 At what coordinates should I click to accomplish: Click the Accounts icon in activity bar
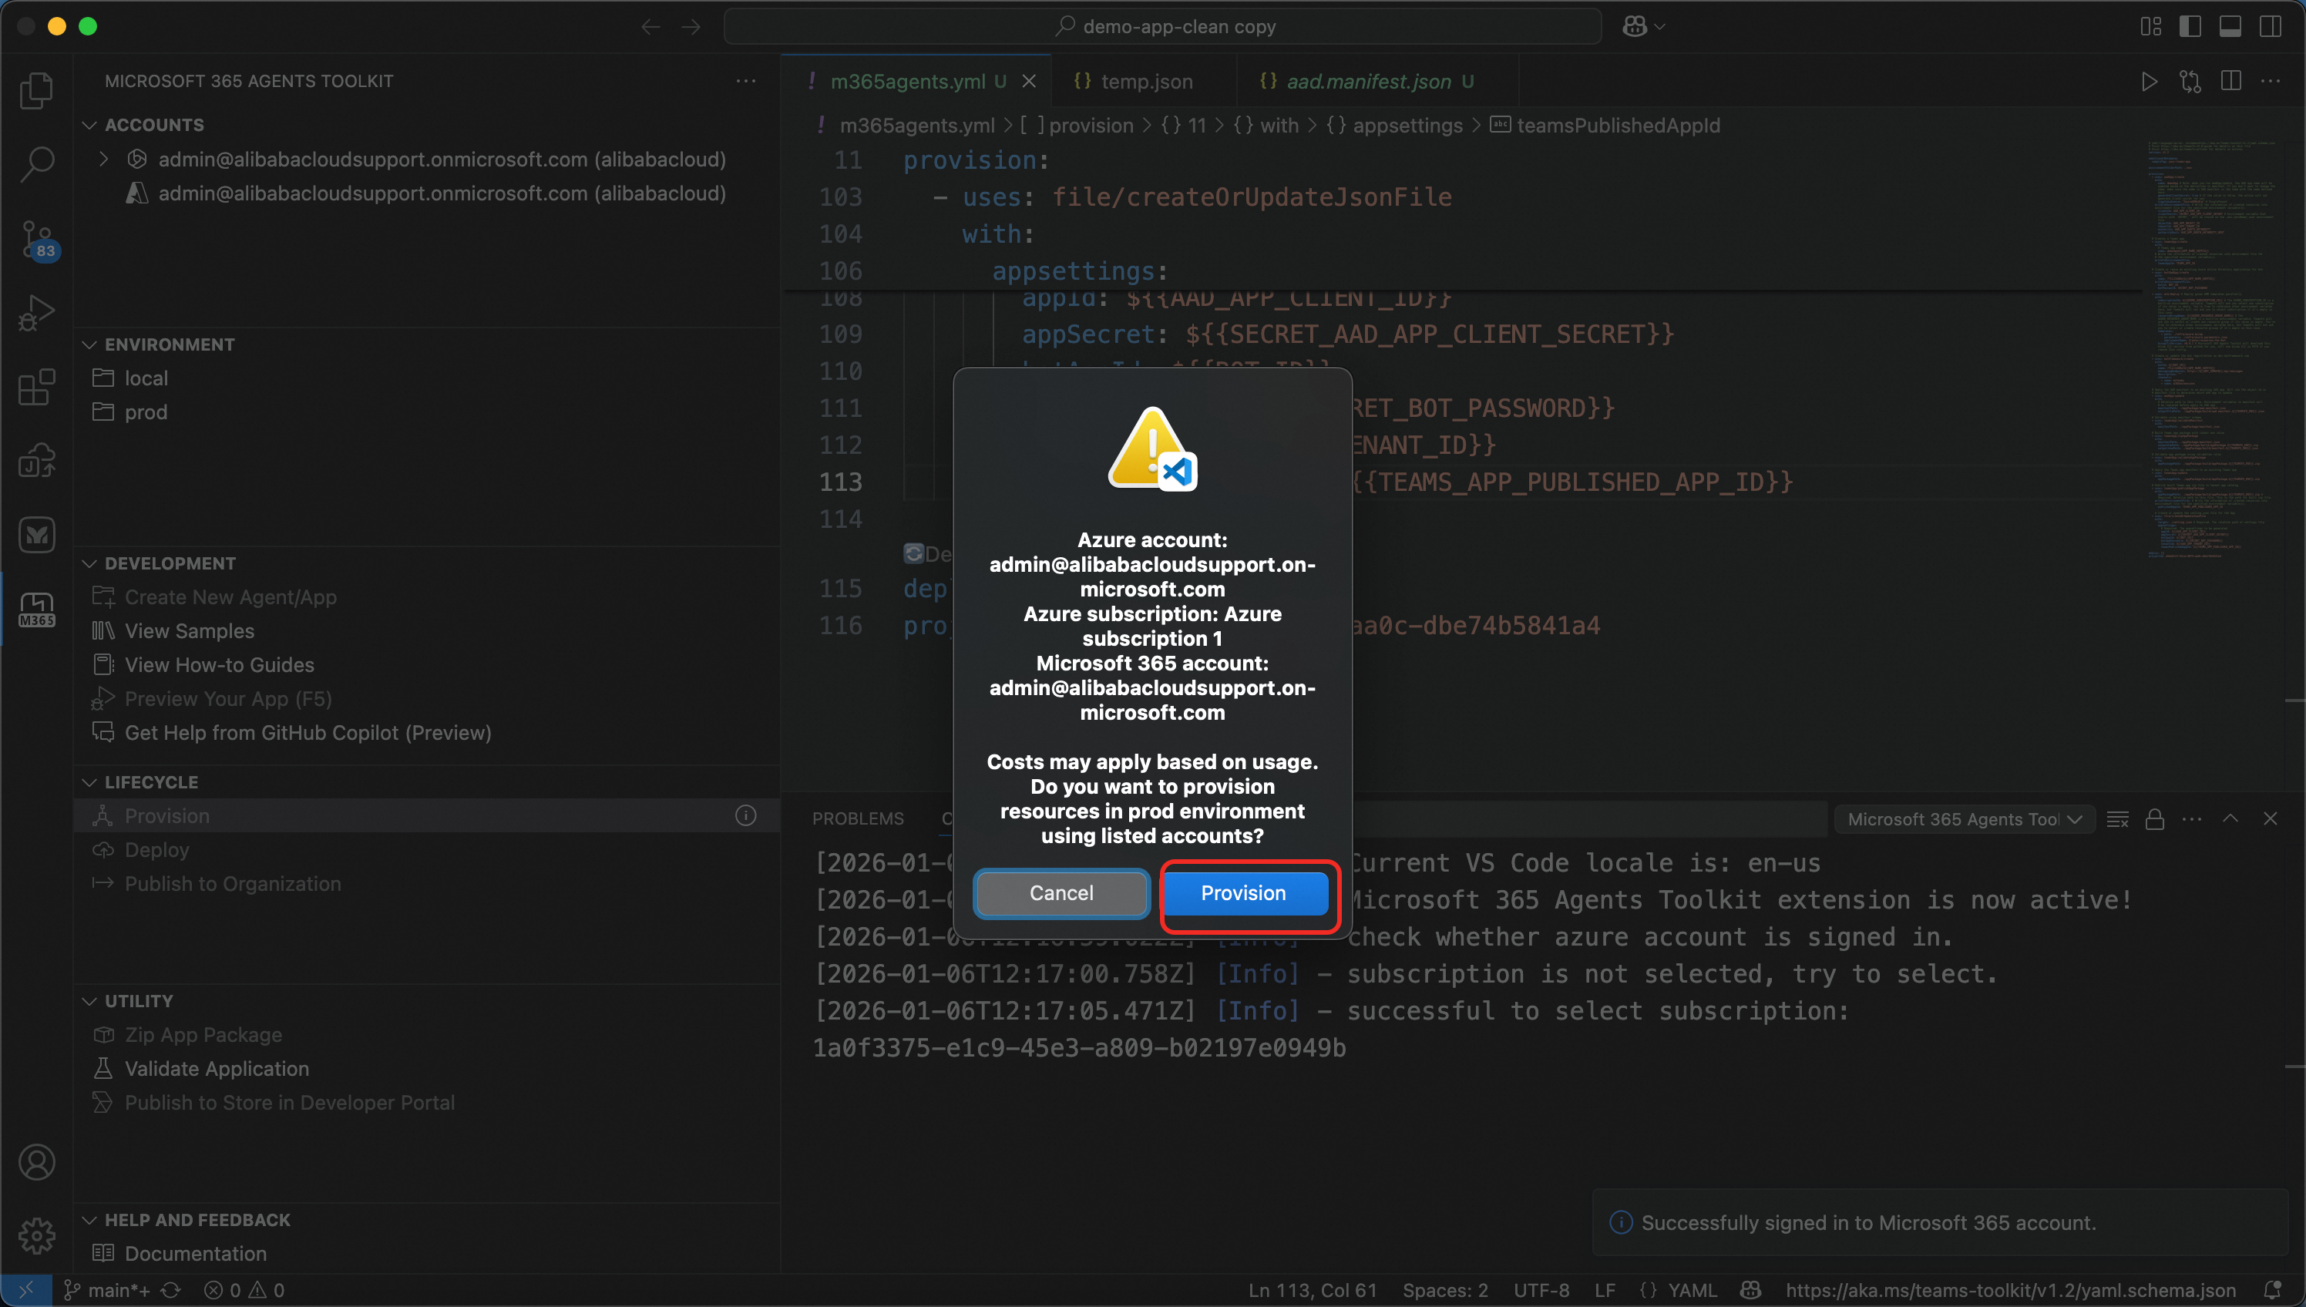[x=36, y=1162]
